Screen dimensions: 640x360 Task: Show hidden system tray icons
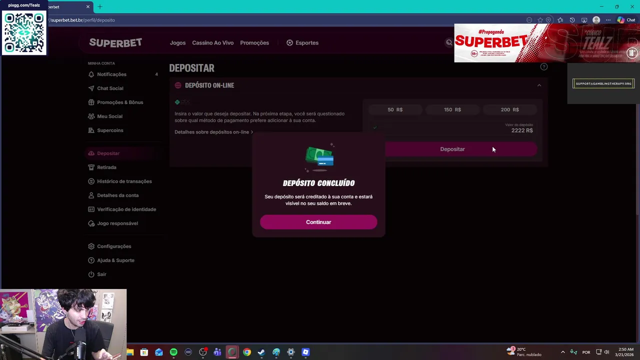[x=562, y=352]
